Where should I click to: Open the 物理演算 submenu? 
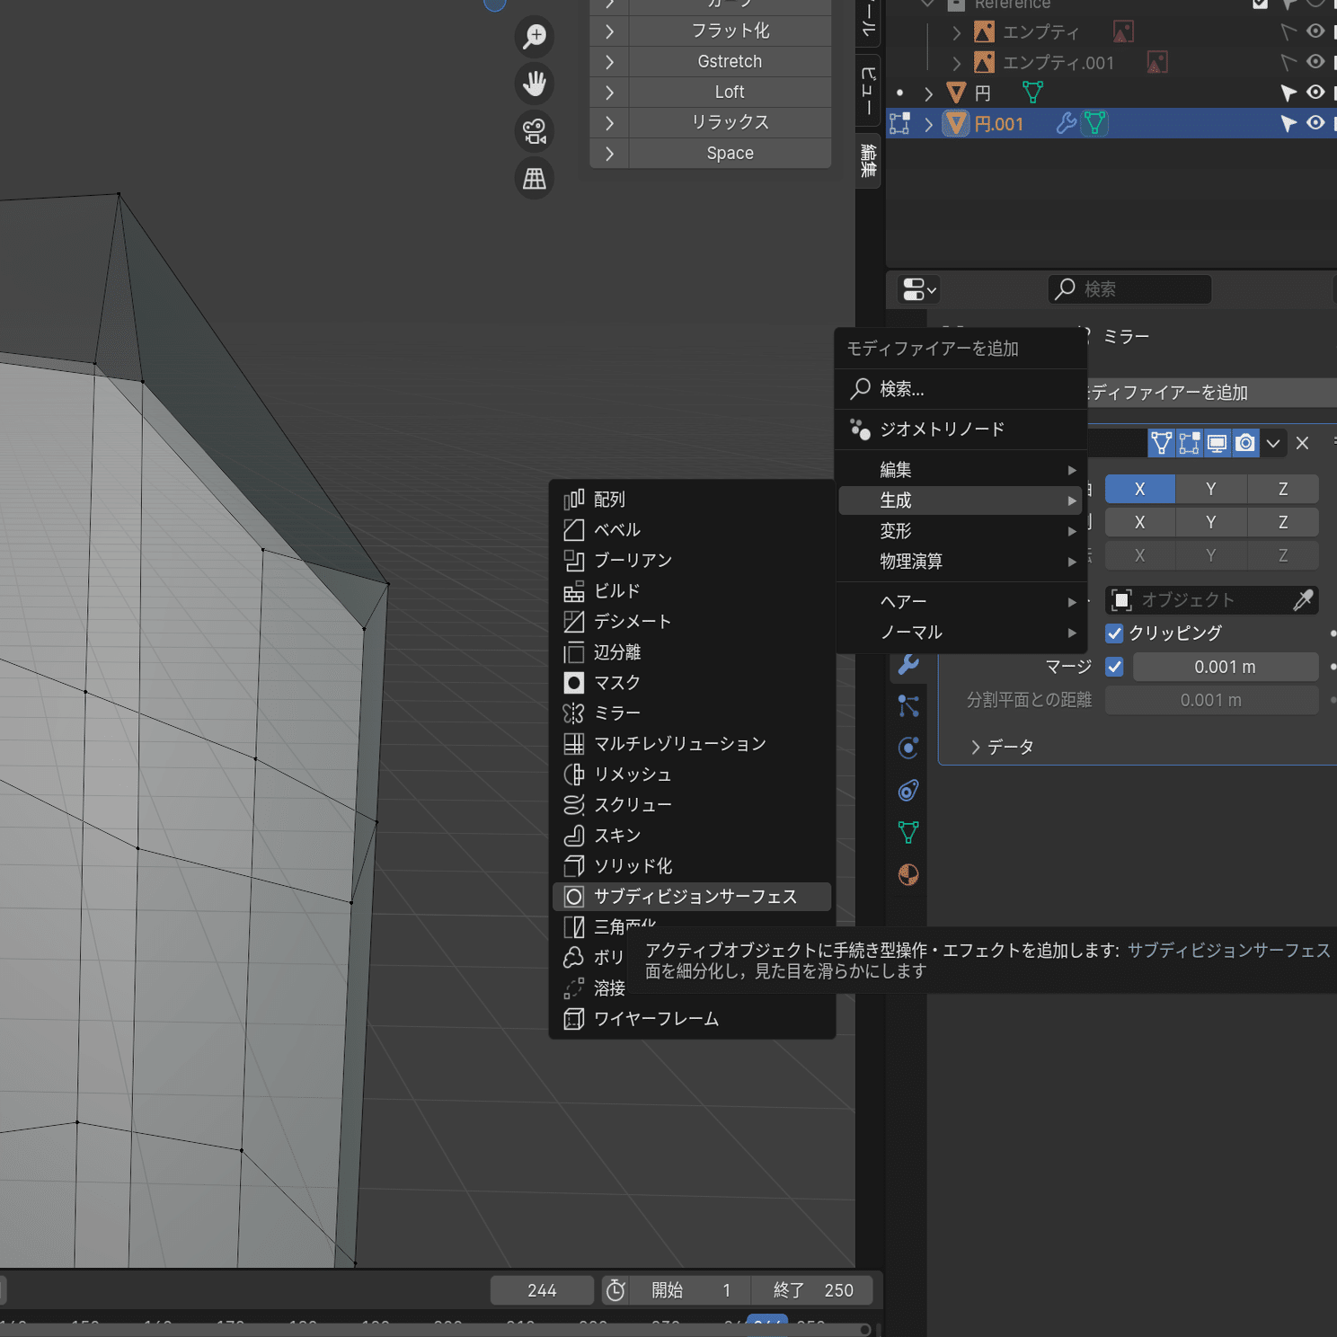point(961,562)
